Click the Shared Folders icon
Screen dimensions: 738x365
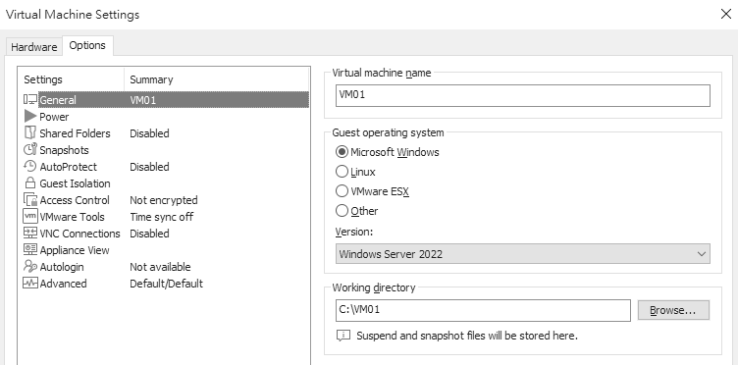coord(30,133)
